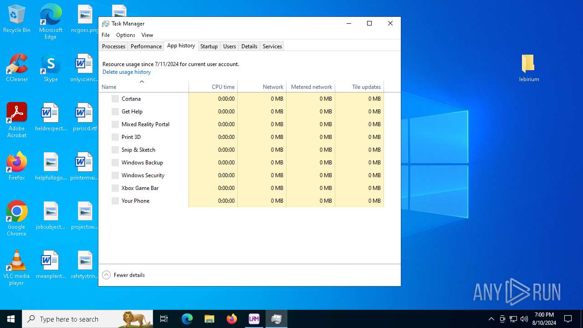
Task: Select the Xbox Game Bar row name
Action: (x=140, y=188)
